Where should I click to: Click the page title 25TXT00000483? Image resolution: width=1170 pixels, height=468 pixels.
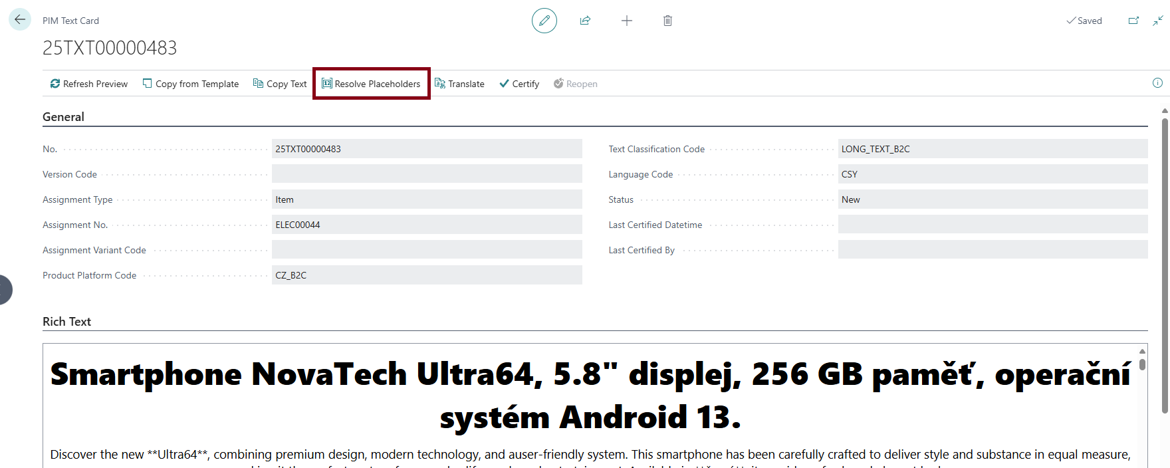(x=110, y=48)
